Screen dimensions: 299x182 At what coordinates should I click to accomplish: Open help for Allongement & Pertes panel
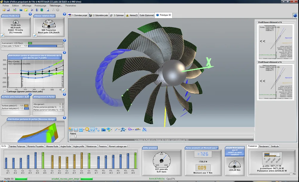[65, 94]
